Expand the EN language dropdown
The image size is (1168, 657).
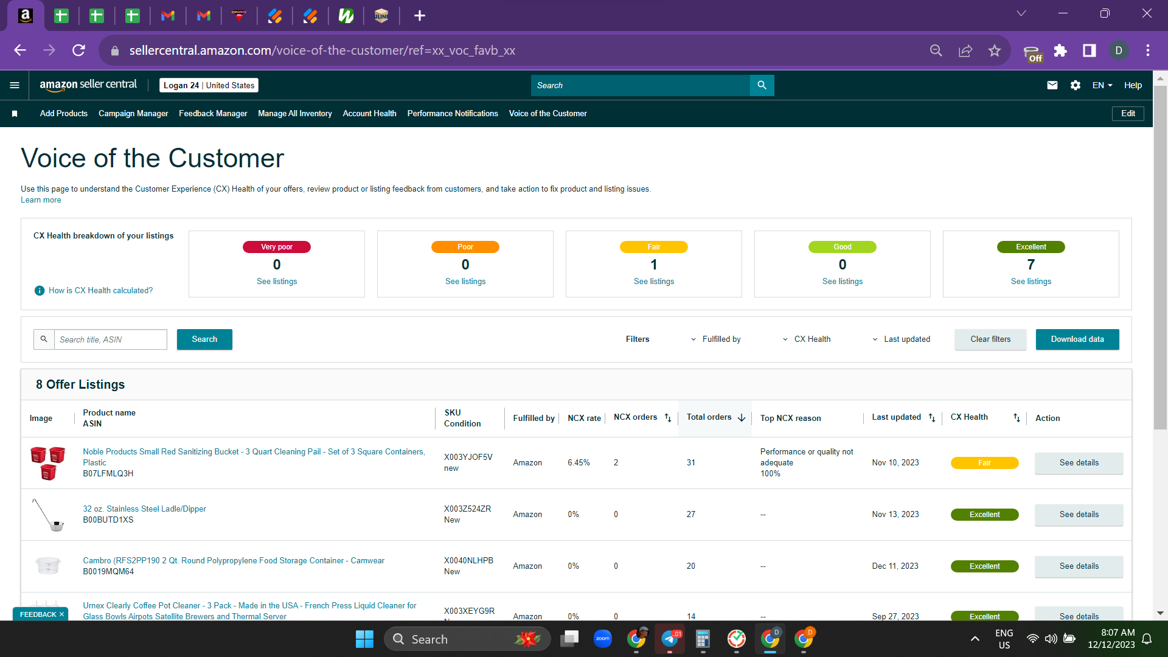pyautogui.click(x=1102, y=85)
